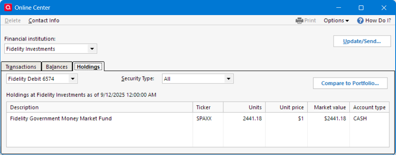Sort by Market value column header
This screenshot has height=155, width=396.
coord(329,107)
